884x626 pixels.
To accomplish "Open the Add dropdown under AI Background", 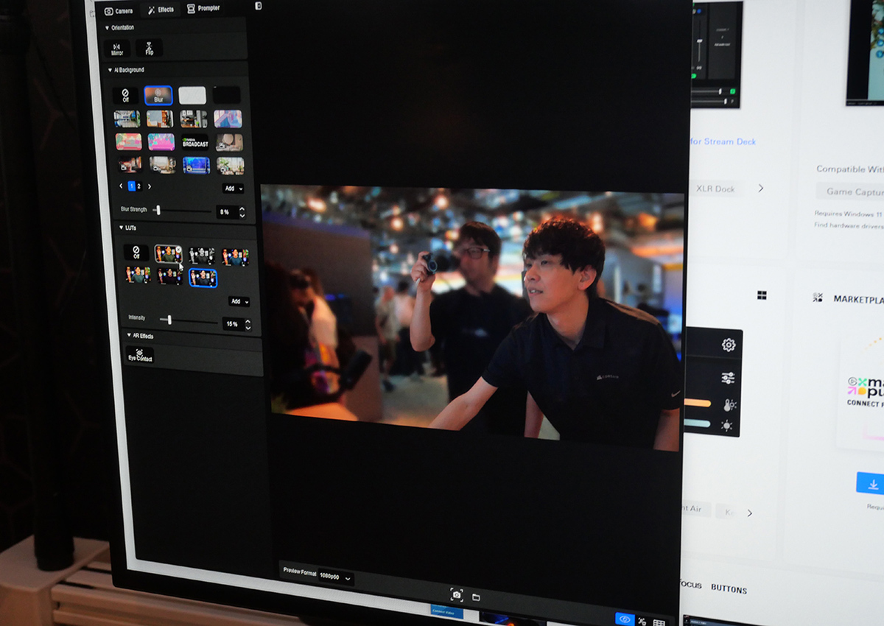I will (233, 189).
